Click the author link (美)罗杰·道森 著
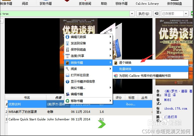Image resolution: width=194 pixels, height=136 pixels. (x=178, y=91)
